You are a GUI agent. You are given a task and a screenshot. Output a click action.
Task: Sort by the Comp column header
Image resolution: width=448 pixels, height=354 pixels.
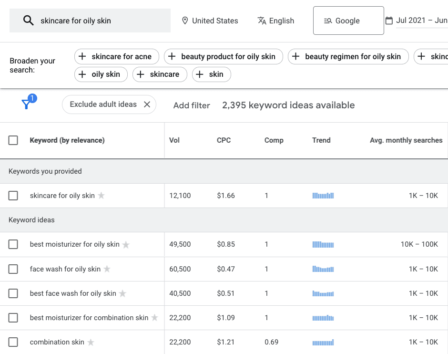[x=274, y=140]
